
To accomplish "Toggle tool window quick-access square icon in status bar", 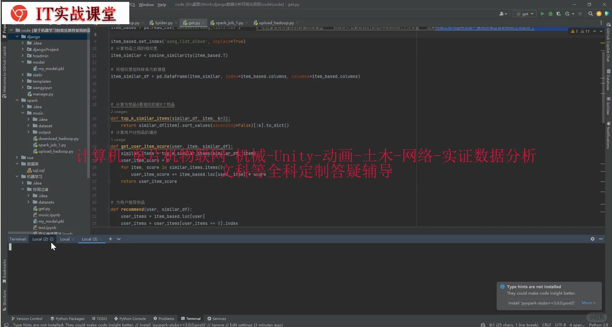I will (6, 325).
